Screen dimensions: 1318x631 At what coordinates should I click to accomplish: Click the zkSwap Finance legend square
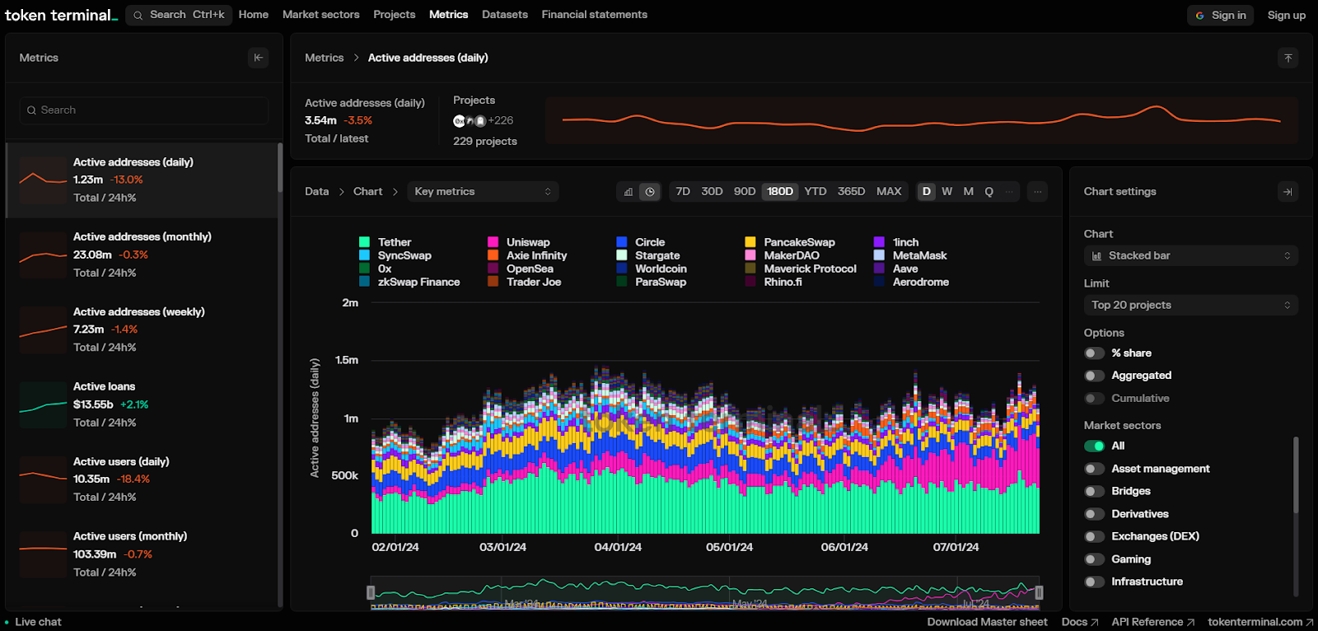click(364, 282)
